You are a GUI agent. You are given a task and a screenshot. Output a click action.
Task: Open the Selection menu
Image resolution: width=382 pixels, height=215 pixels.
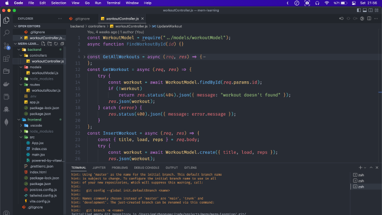[58, 3]
